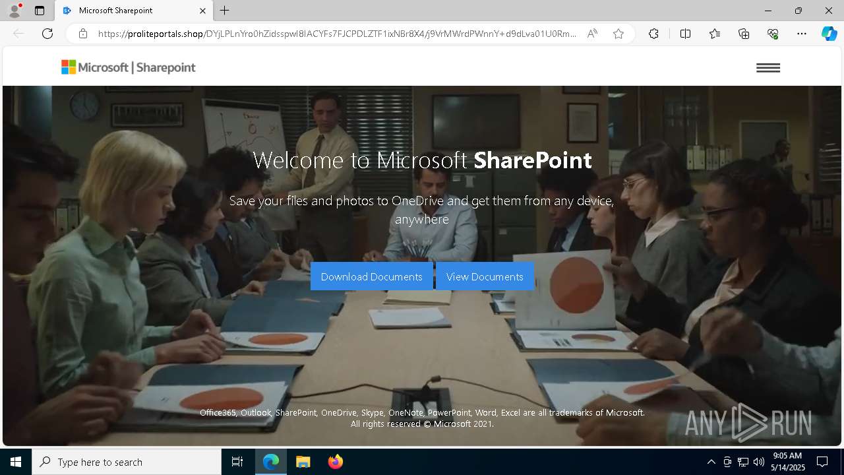View site information lock icon
The height and width of the screenshot is (475, 844).
coord(83,34)
